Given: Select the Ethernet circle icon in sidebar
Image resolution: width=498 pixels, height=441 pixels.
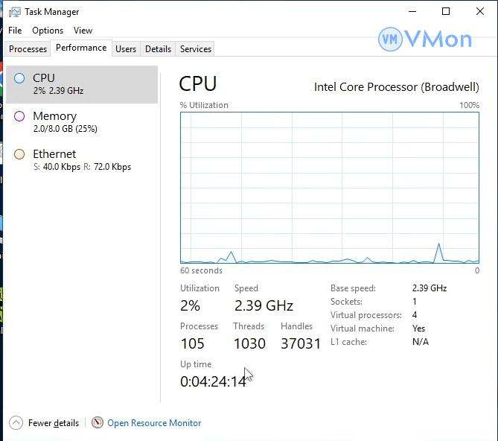Looking at the screenshot, I should click(x=19, y=154).
